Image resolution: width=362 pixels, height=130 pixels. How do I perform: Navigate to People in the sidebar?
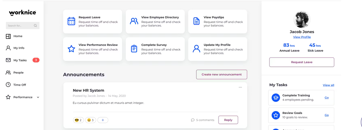(x=18, y=73)
